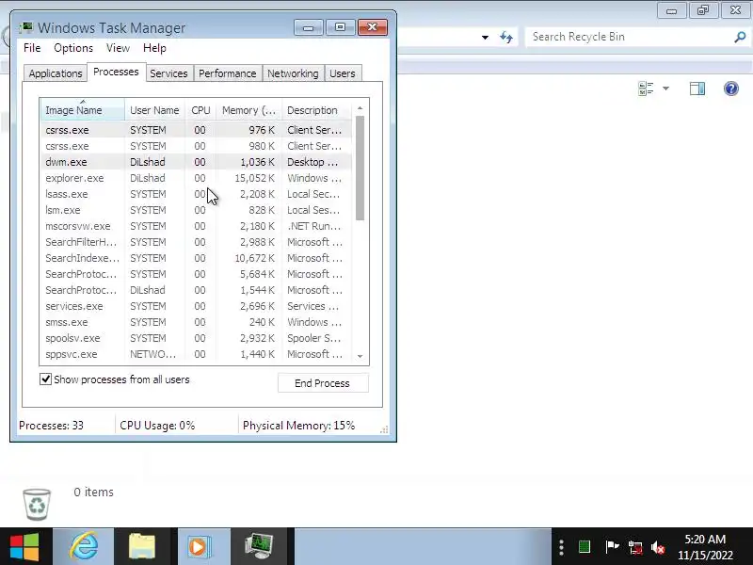753x565 pixels.
Task: Click process list scroll up arrow
Action: [x=360, y=108]
